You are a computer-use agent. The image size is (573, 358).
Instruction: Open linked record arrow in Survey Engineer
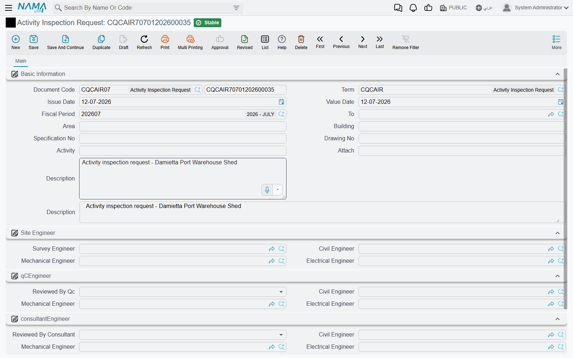coord(272,249)
